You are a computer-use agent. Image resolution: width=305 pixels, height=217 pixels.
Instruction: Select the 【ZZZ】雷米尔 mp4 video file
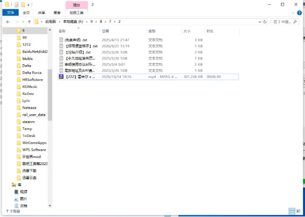click(x=148, y=77)
